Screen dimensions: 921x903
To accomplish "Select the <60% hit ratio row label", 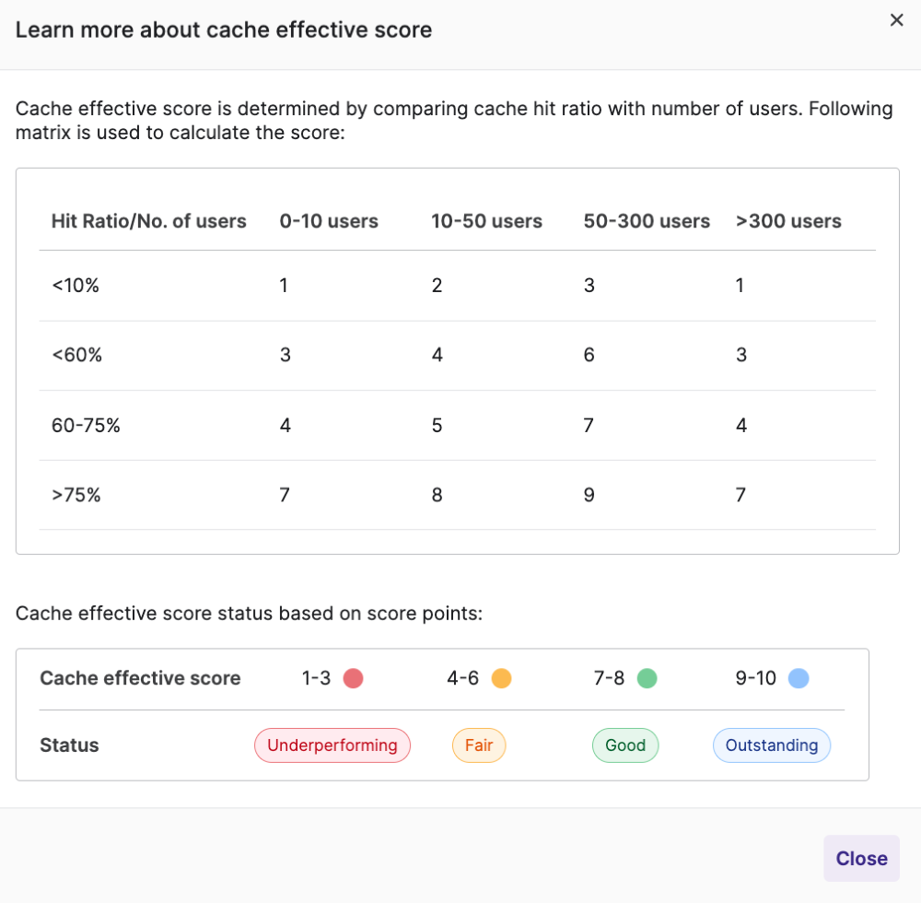I will (76, 355).
